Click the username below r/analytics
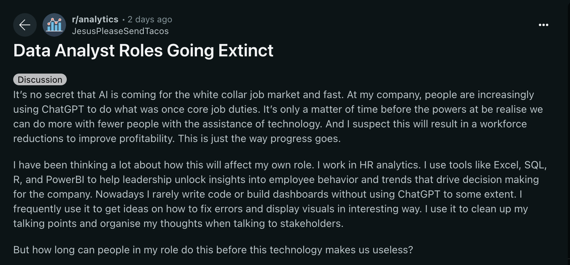 (121, 31)
